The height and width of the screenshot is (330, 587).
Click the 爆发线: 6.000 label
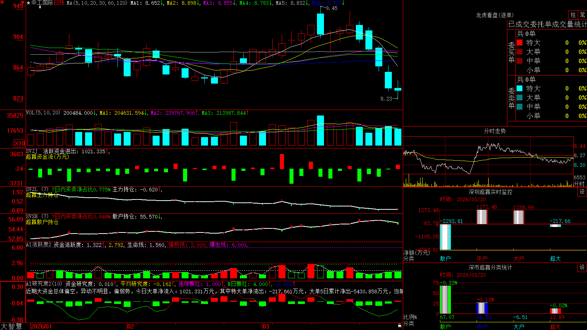click(229, 245)
